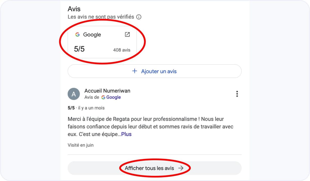Click reviewer name Accueil Numeriwan
The height and width of the screenshot is (181, 310).
click(107, 91)
